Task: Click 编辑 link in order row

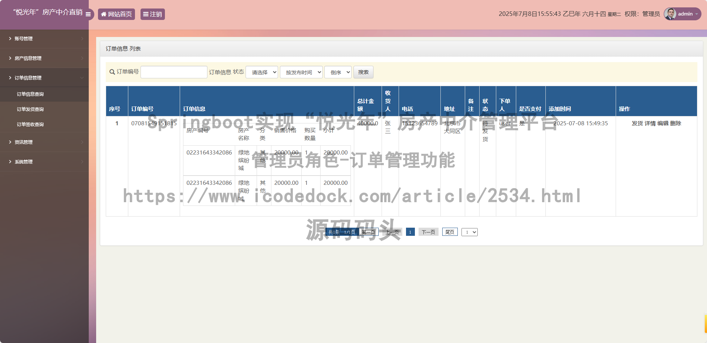Action: coord(663,123)
